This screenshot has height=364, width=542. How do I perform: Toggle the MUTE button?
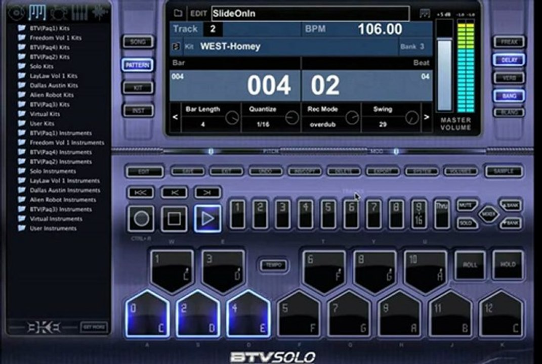pyautogui.click(x=467, y=205)
